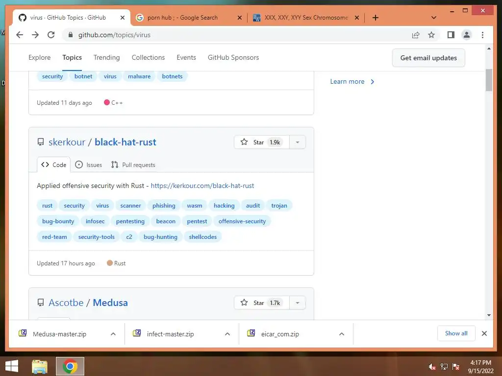Reload the GitHub topics page
This screenshot has width=502, height=376.
[51, 35]
